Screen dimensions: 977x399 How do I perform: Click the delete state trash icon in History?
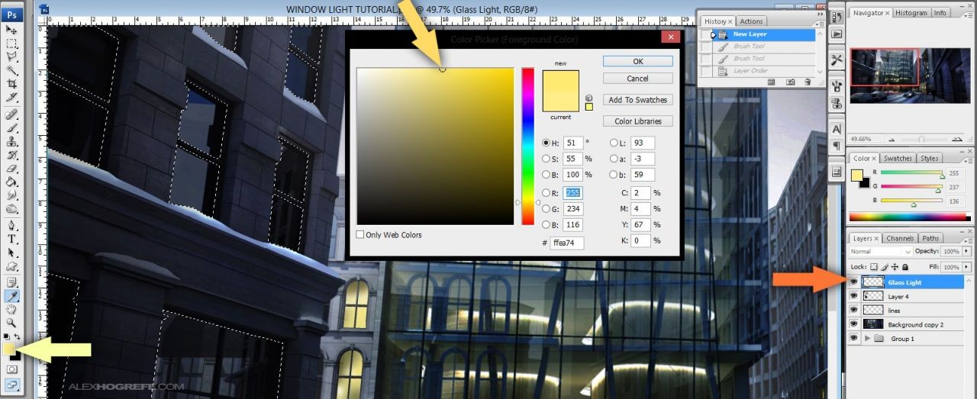click(806, 82)
